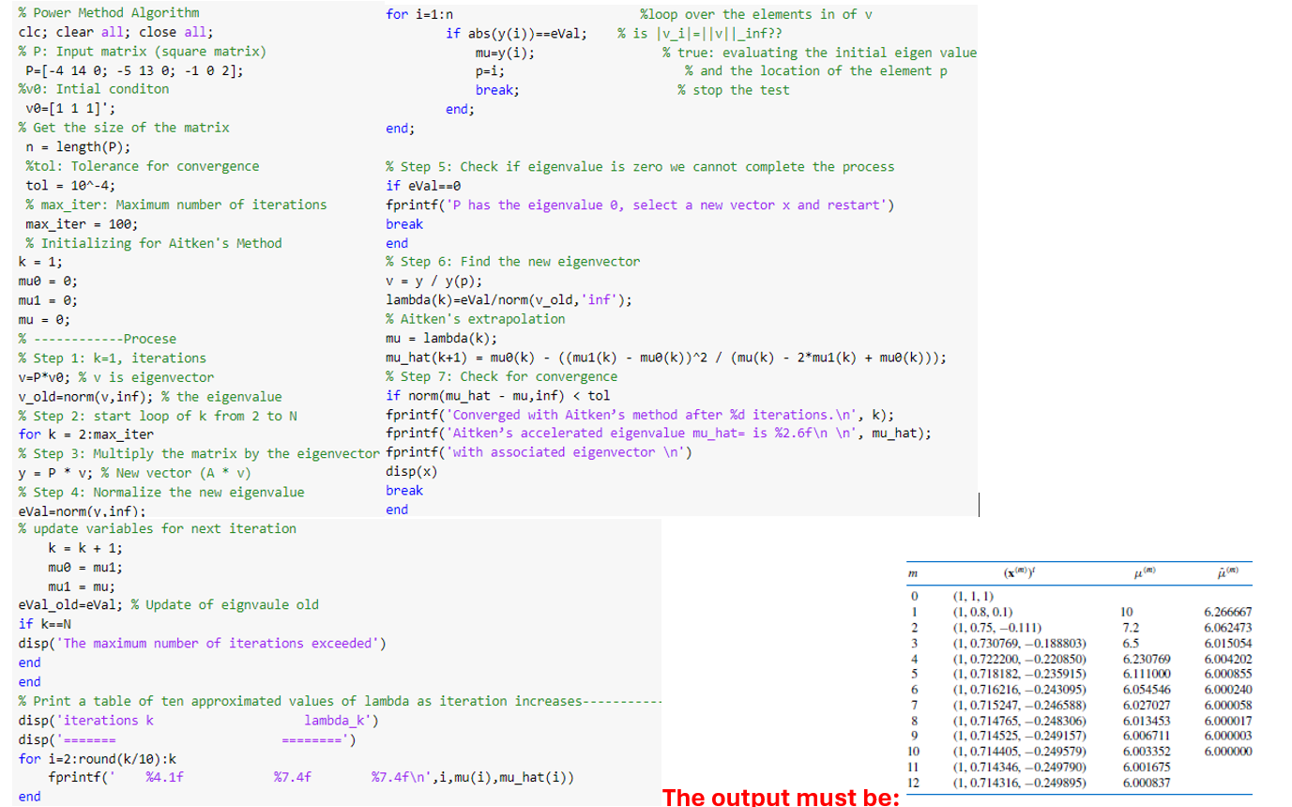1292x807 pixels.
Task: Select the input matrix P definition line
Action: tap(131, 69)
